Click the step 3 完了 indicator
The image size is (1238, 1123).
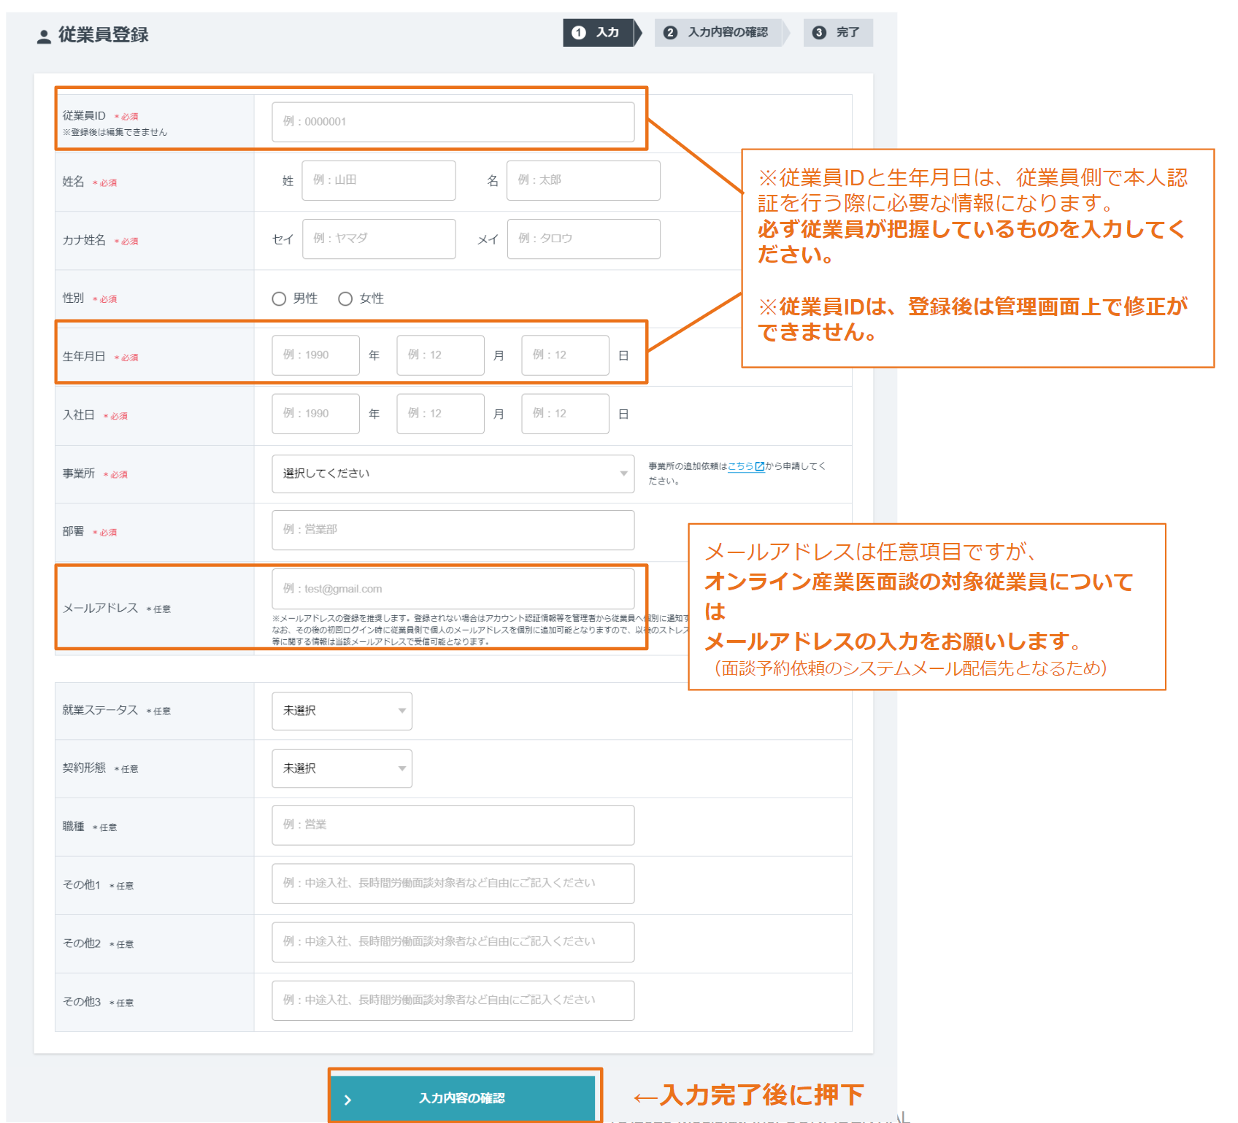tap(837, 32)
